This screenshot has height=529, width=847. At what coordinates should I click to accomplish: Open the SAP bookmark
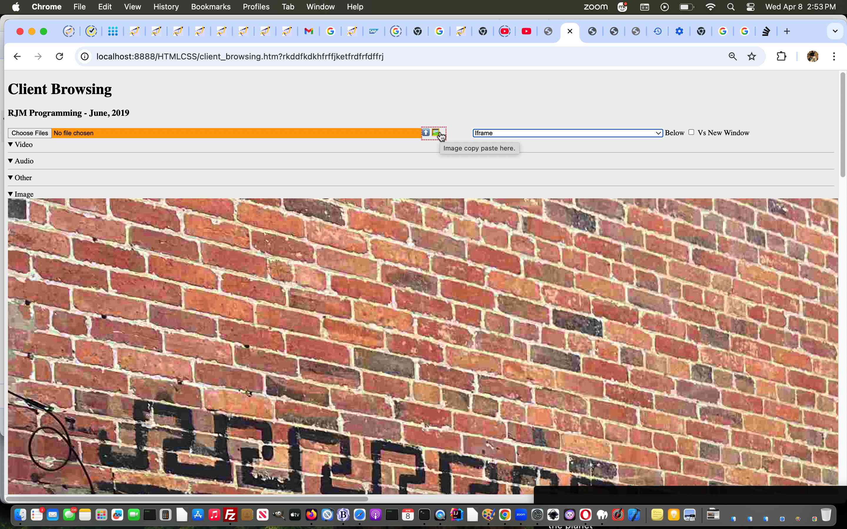pos(374,31)
